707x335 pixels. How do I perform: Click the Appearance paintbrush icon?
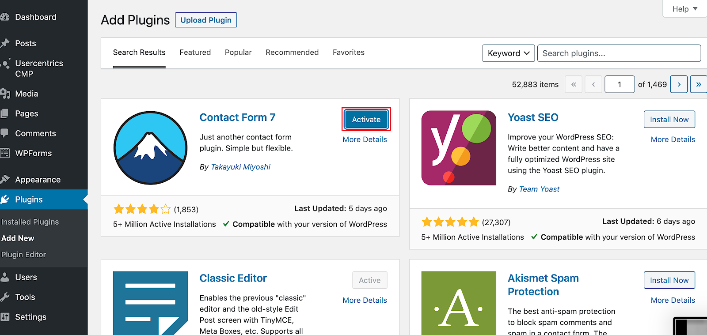(x=5, y=180)
